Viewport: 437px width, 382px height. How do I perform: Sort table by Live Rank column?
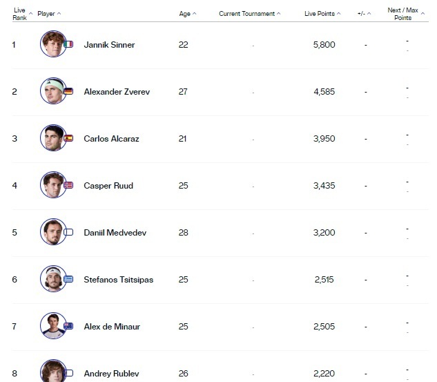pos(21,14)
